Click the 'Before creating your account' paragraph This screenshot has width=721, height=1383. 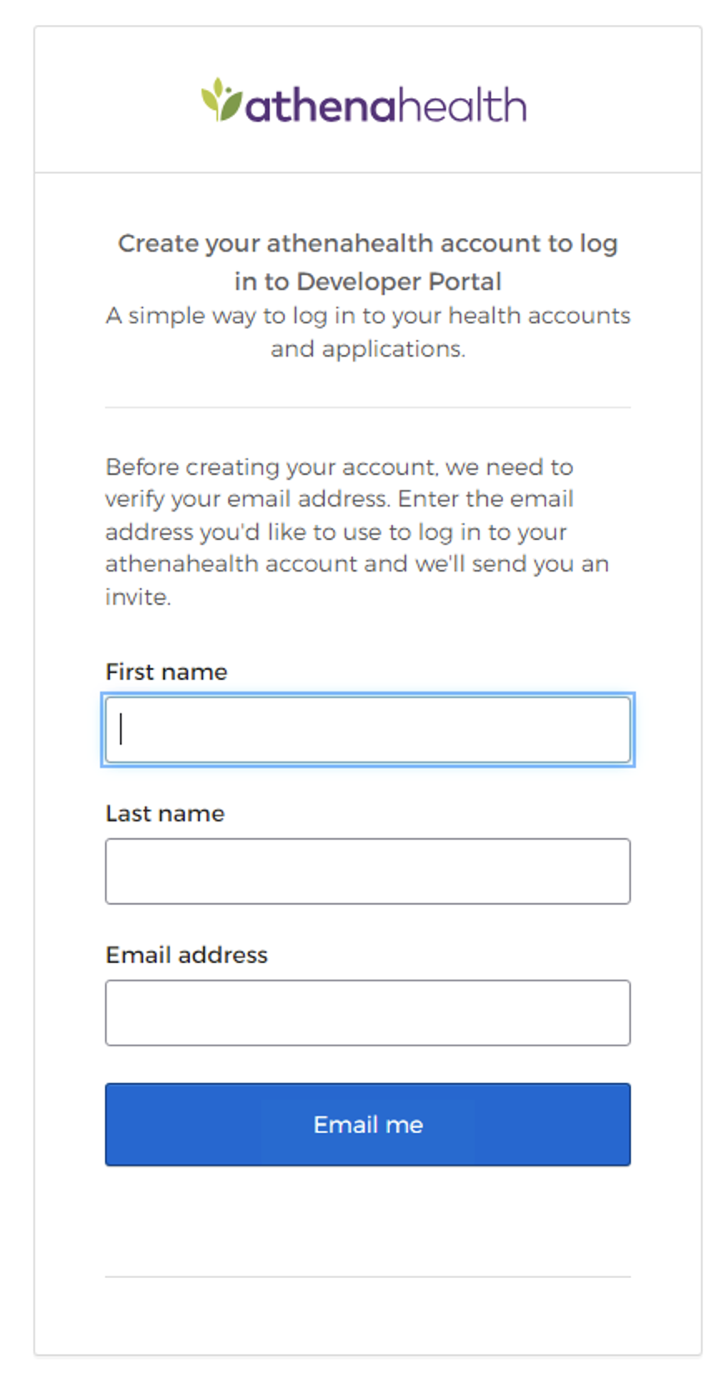pyautogui.click(x=357, y=532)
